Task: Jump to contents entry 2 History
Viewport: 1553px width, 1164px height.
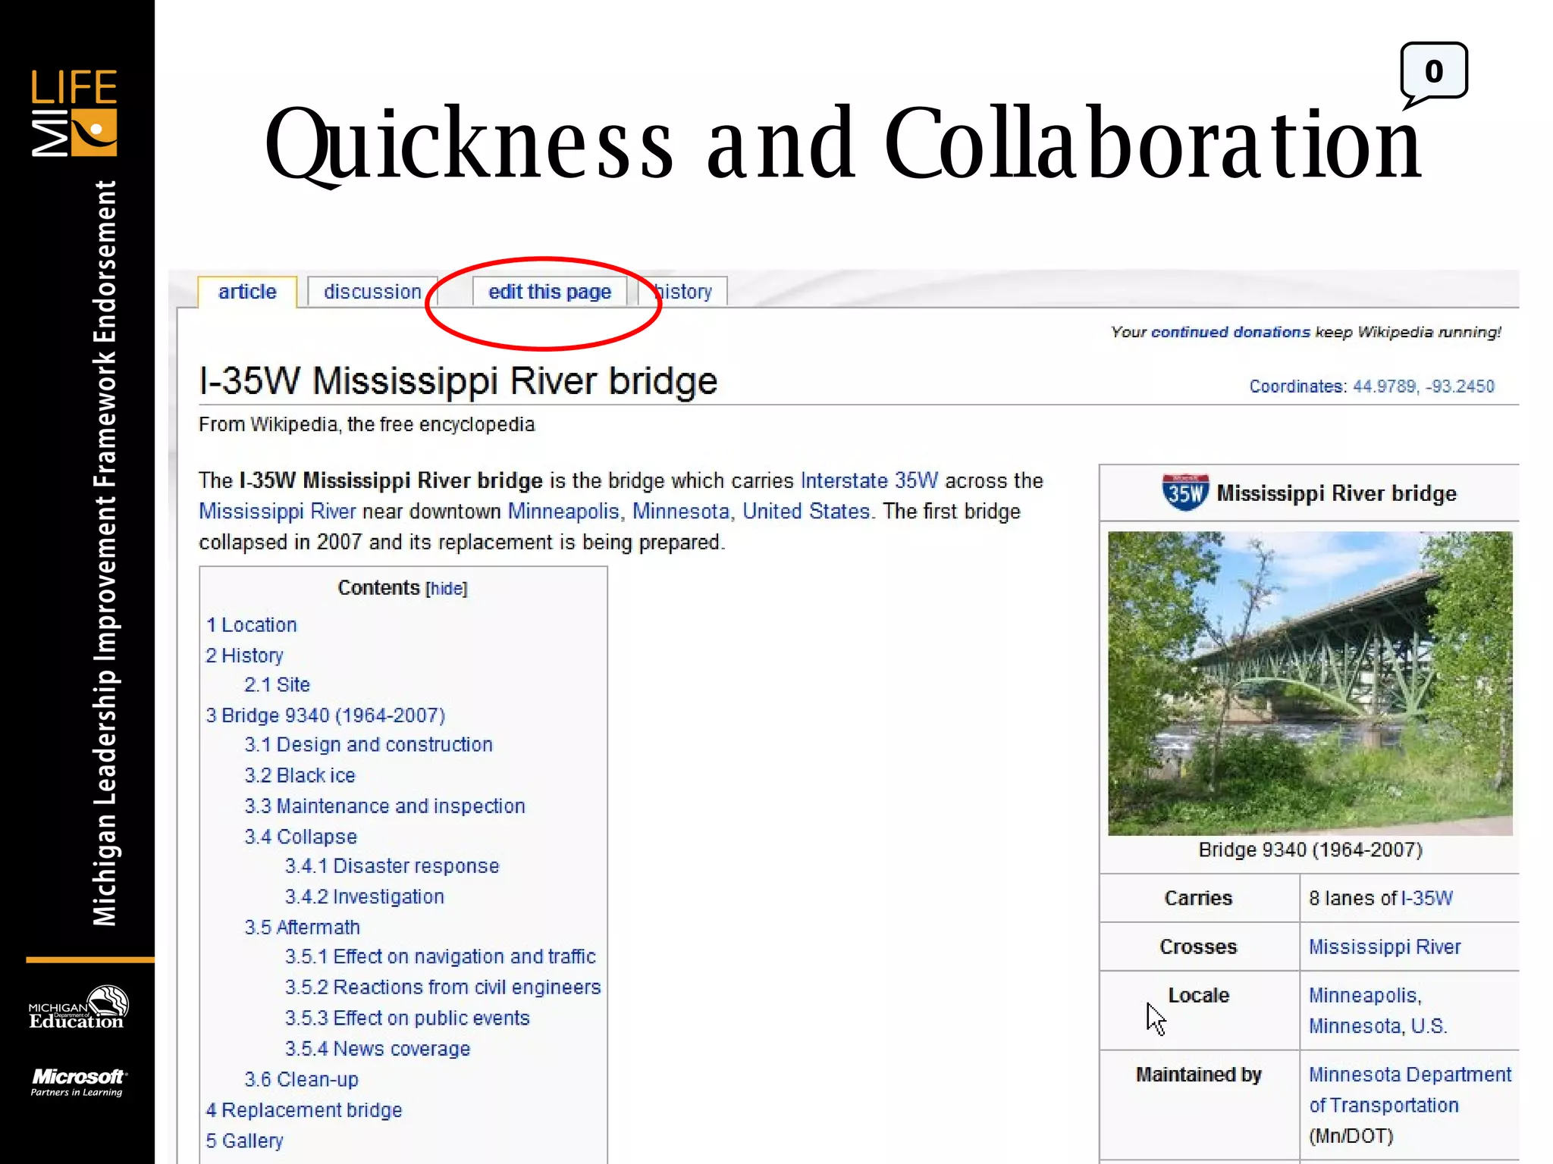Action: pos(244,656)
